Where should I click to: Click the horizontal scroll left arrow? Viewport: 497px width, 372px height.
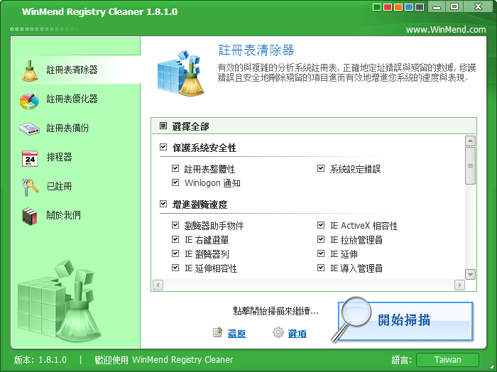point(158,285)
